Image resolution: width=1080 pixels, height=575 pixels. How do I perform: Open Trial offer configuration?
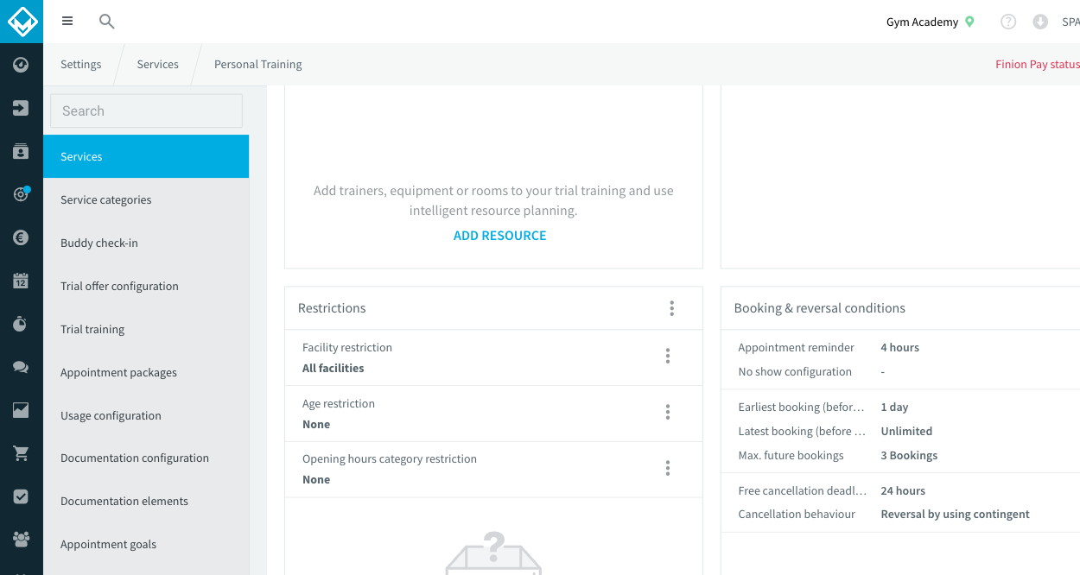point(146,286)
